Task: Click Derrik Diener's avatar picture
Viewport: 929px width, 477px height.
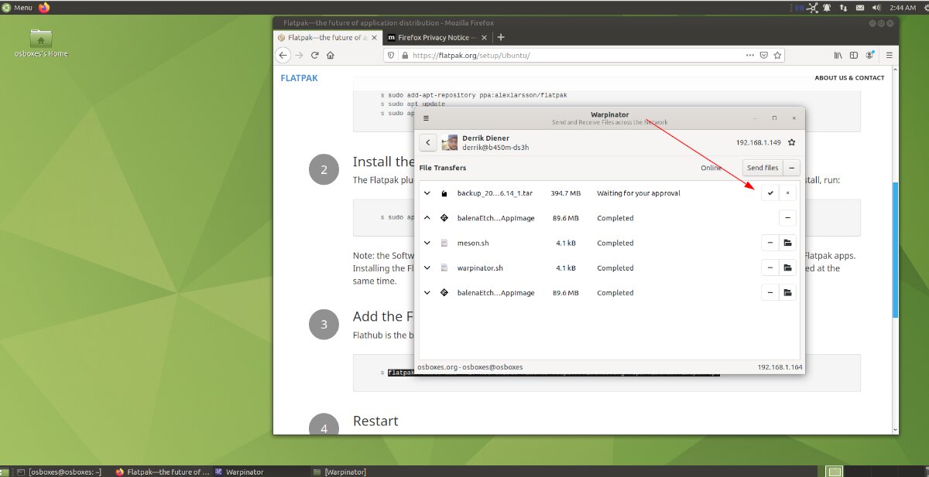Action: pos(450,142)
